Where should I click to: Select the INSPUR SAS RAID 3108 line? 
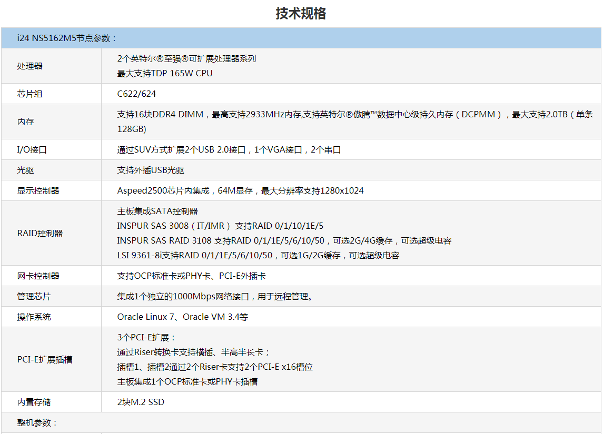284,241
